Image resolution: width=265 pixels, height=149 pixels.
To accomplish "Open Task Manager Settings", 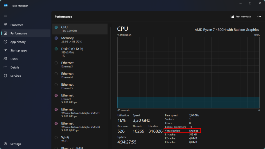I will point(26,144).
